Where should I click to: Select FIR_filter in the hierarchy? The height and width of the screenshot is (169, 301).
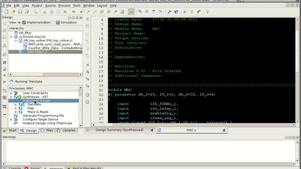tap(25, 33)
